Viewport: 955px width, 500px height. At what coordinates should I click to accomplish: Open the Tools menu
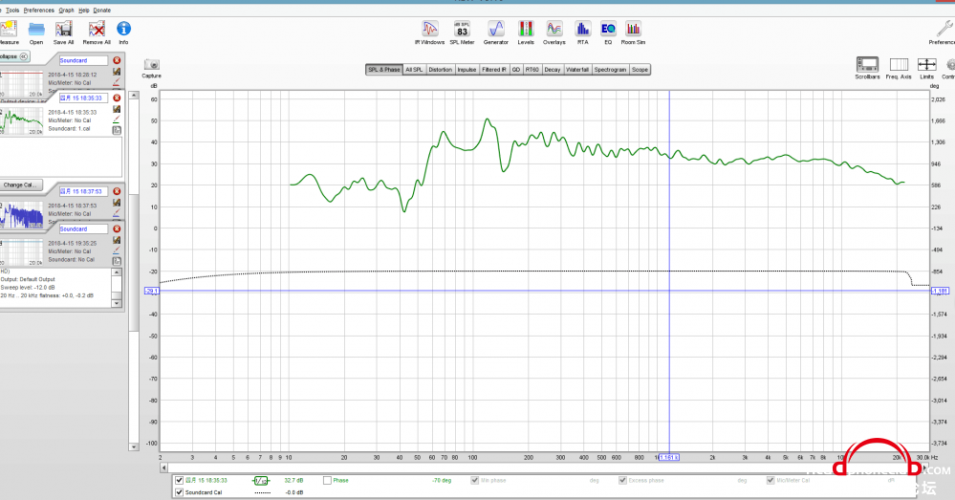(12, 11)
